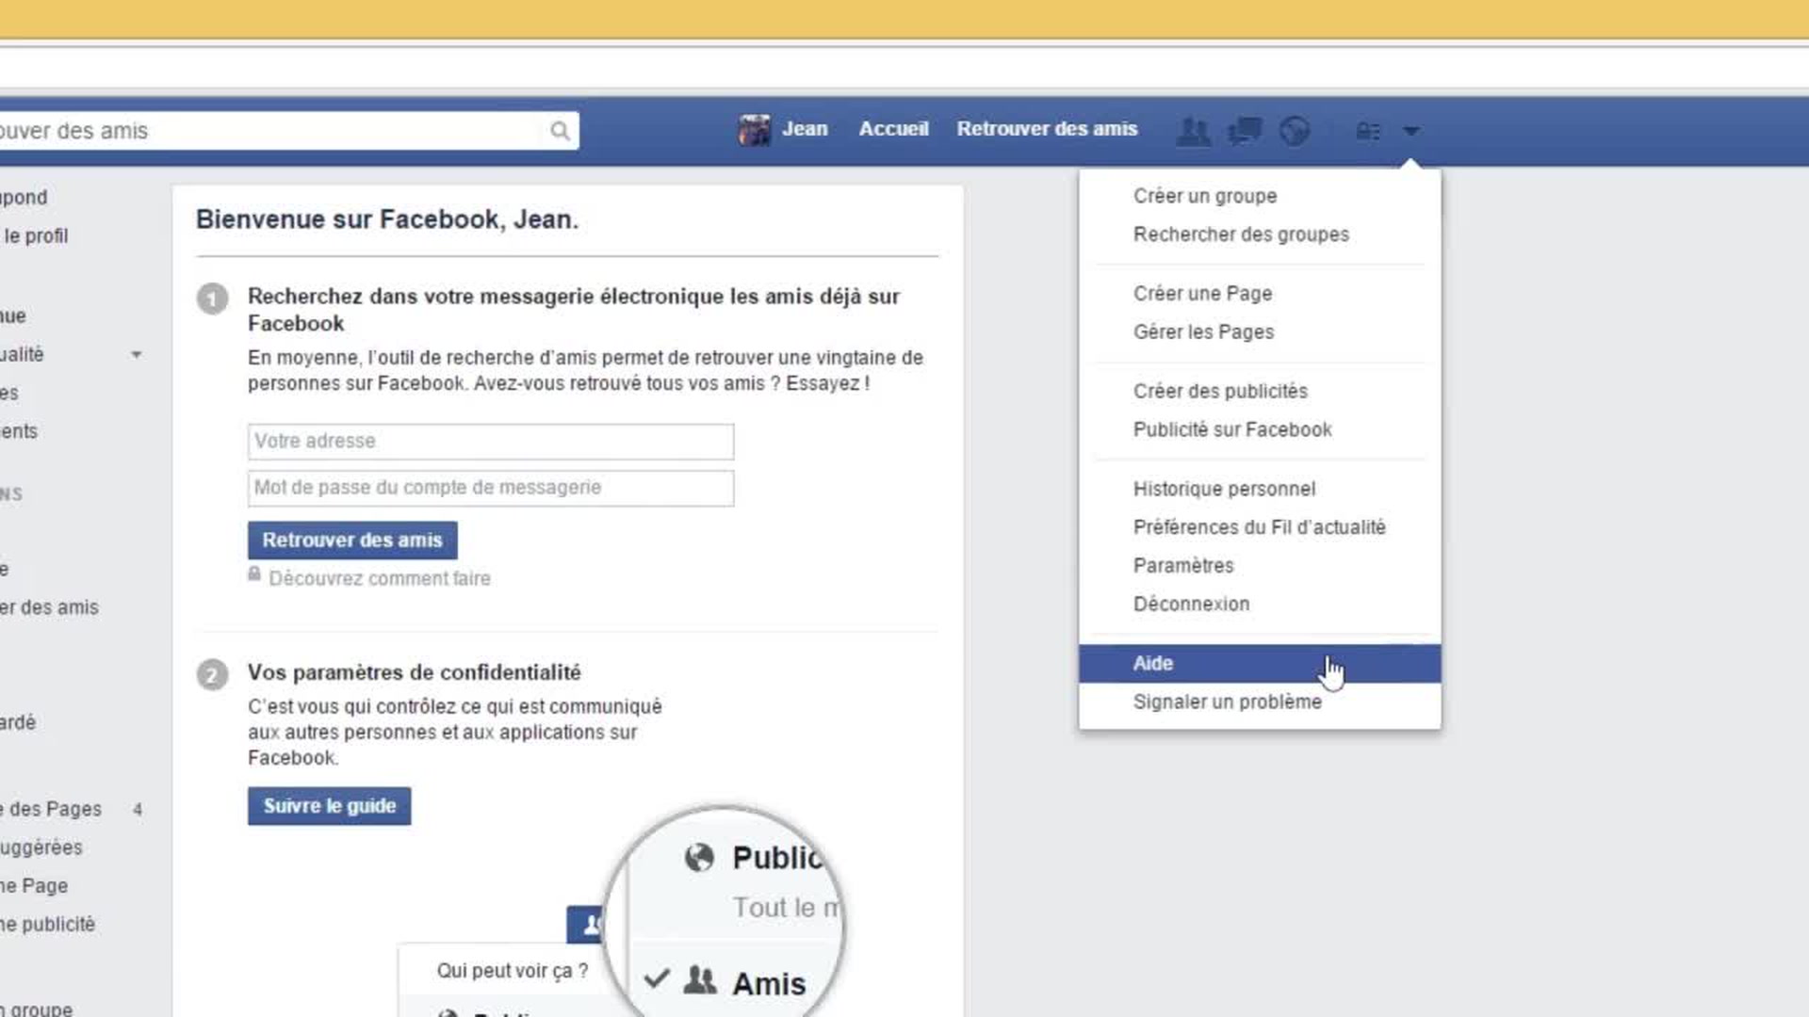Choose Paramètres in the account menu
1809x1017 pixels.
pyautogui.click(x=1183, y=566)
